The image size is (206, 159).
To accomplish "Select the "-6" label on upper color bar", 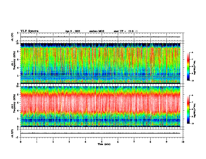I will click(192, 52).
